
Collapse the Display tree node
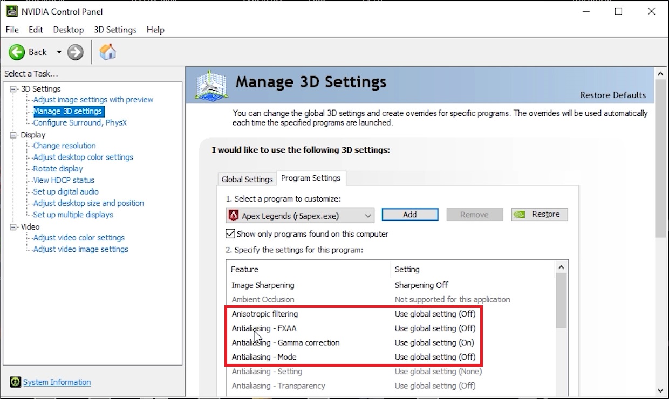pos(13,135)
